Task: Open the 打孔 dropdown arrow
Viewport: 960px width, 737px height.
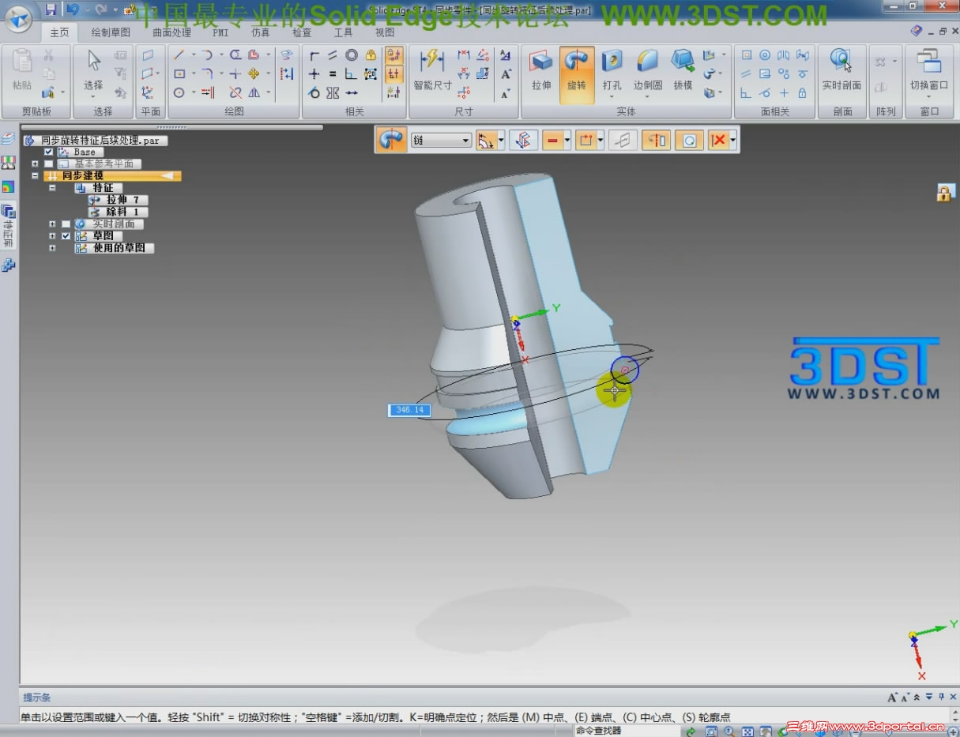Action: pos(612,97)
